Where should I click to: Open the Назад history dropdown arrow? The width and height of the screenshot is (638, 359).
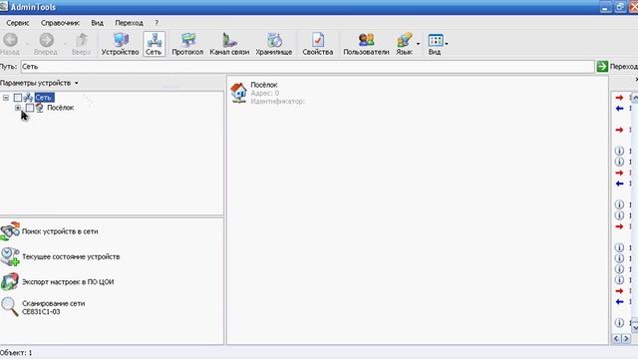tap(28, 43)
